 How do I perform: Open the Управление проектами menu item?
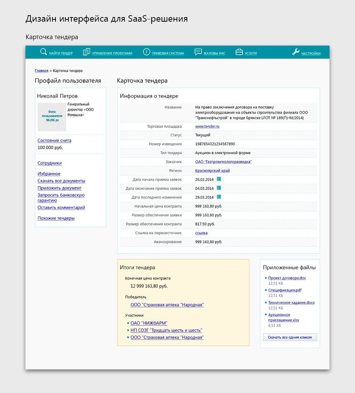[112, 53]
